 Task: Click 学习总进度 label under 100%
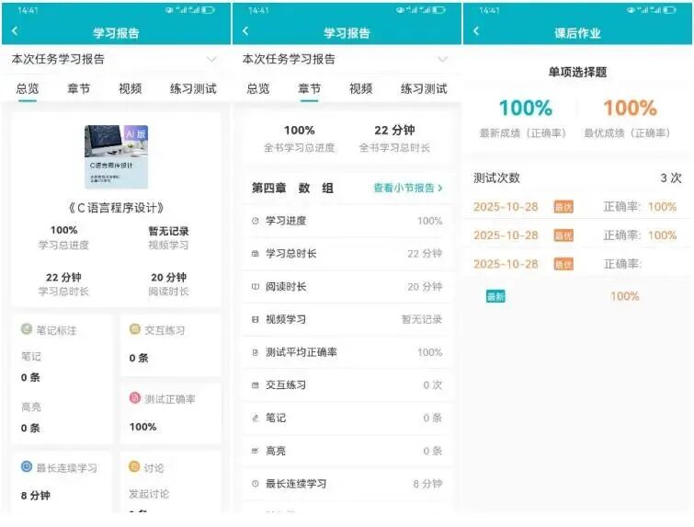point(63,245)
